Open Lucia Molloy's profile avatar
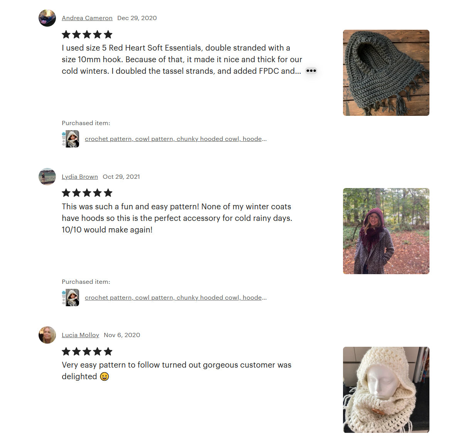The width and height of the screenshot is (463, 446). pyautogui.click(x=47, y=335)
